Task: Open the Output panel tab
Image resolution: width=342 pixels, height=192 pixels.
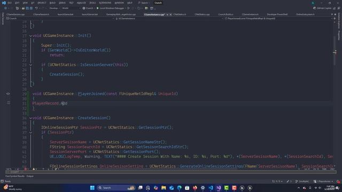Action: (x=30, y=176)
